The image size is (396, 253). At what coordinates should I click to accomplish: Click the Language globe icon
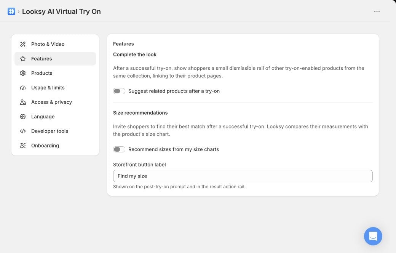pyautogui.click(x=23, y=117)
